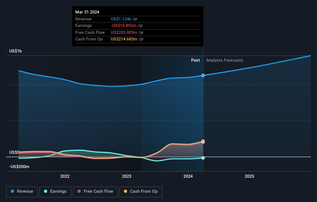Viewport: 317px width, 202px height.
Task: Click the Cash From Op label in tooltip
Action: tap(89, 39)
